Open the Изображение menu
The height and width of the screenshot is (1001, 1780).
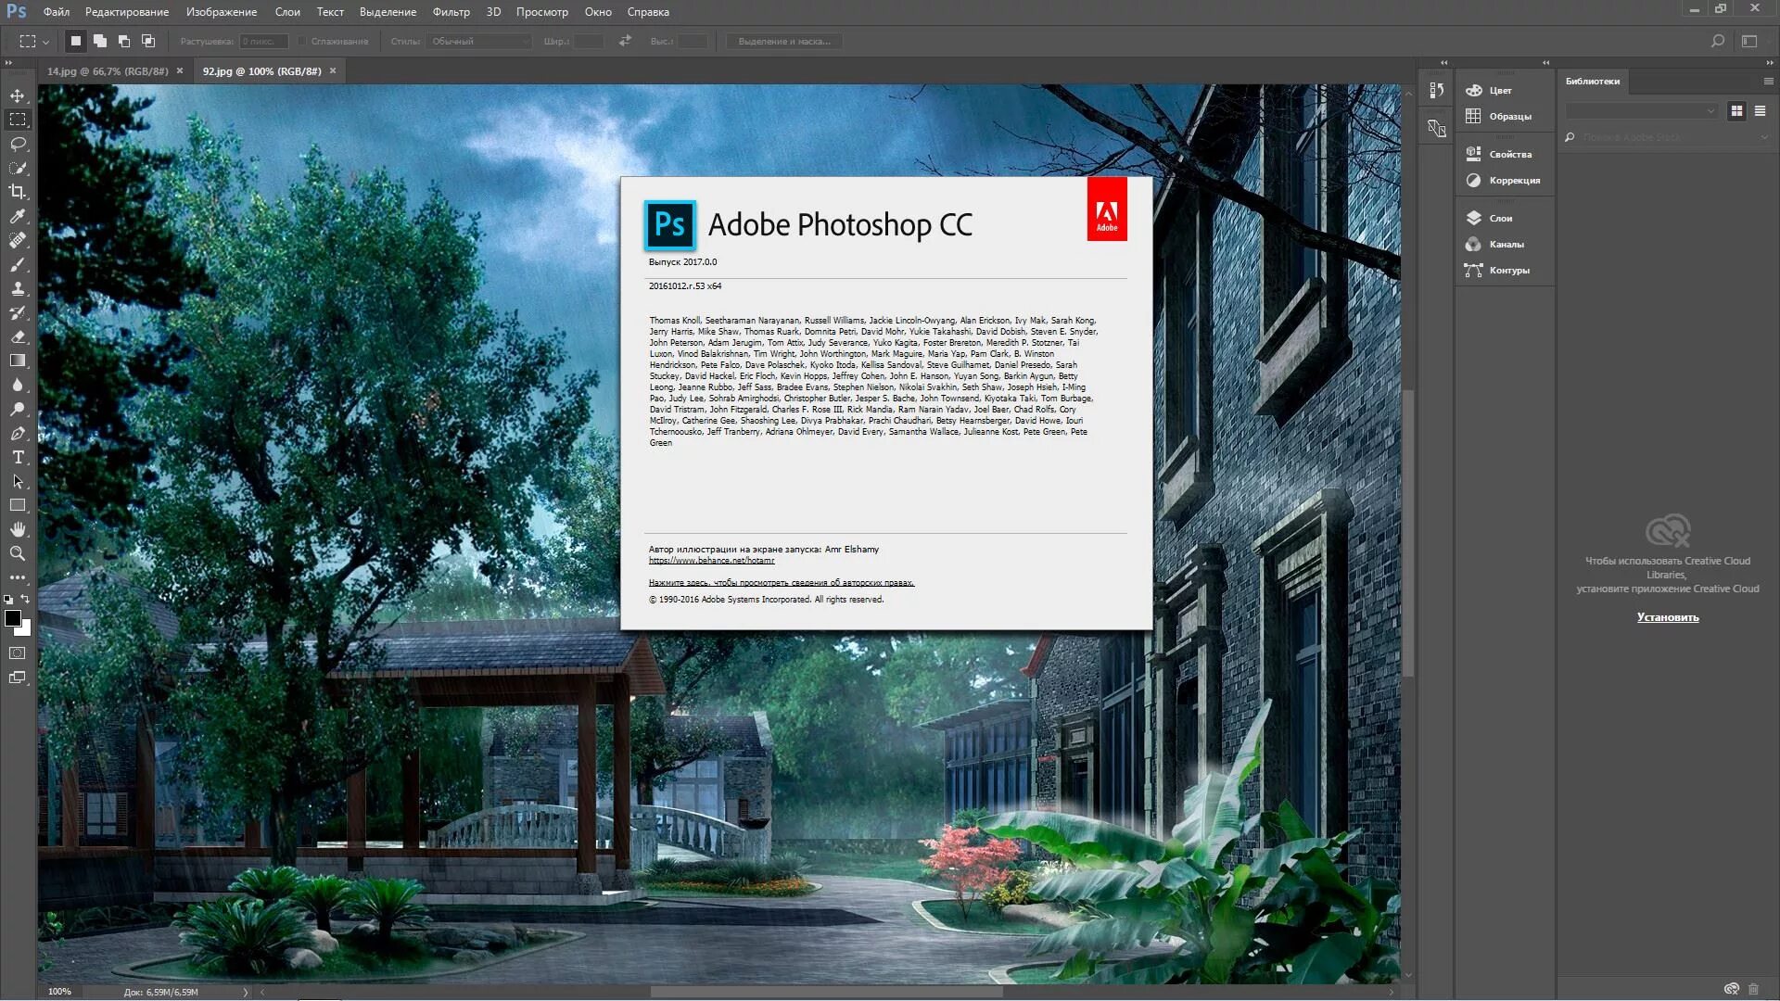coord(222,12)
